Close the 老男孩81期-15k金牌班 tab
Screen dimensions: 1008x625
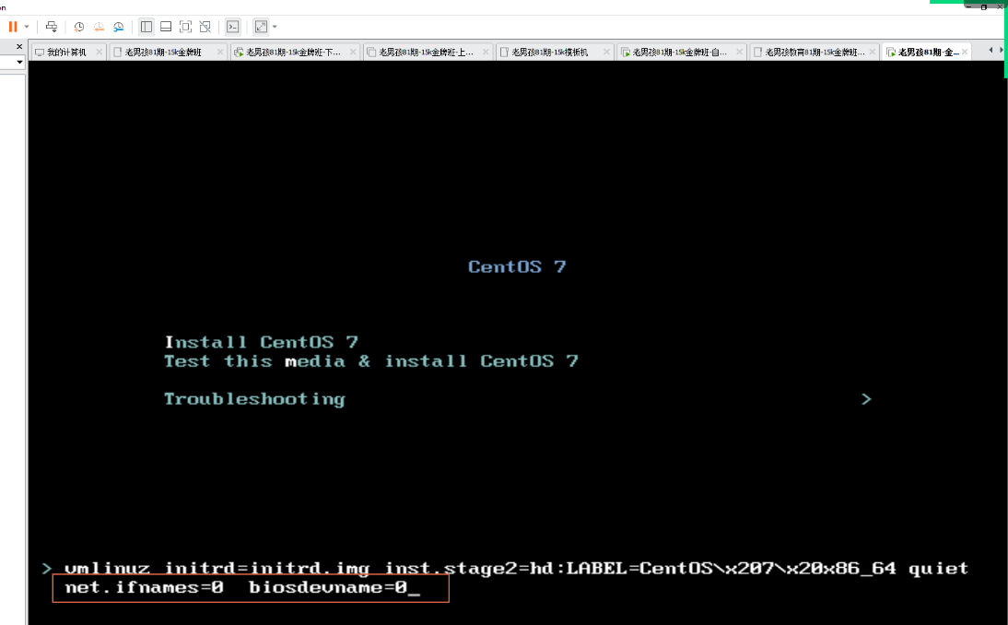click(220, 52)
